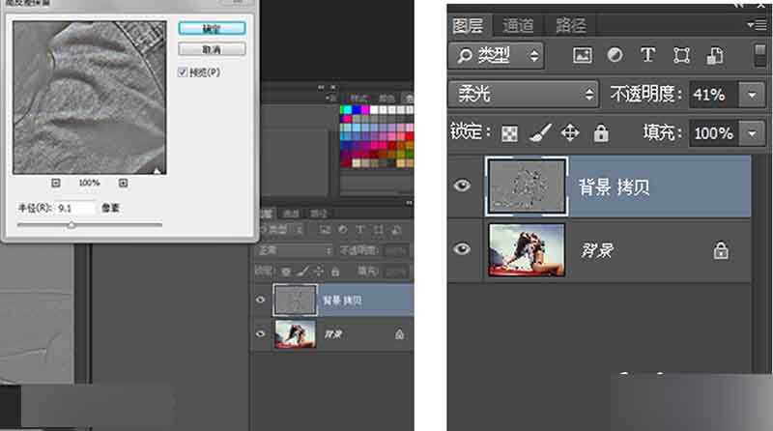Toggle the 预览(P) preview checkbox

coord(183,72)
